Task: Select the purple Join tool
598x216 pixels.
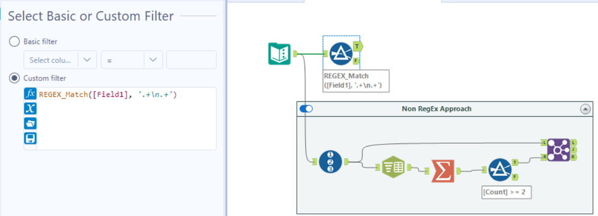Action: pos(558,150)
